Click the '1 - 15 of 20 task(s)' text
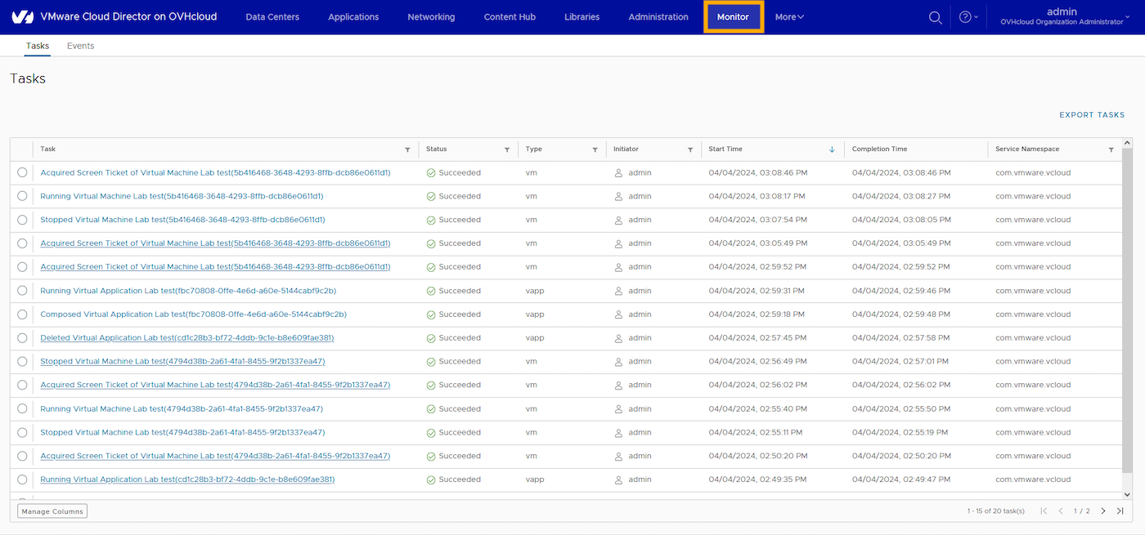This screenshot has width=1145, height=535. coord(995,511)
